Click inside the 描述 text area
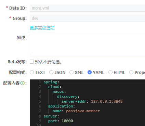 pyautogui.click(x=87, y=45)
